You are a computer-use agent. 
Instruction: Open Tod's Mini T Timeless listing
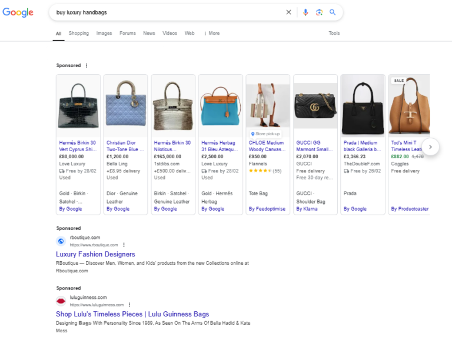[x=407, y=146]
